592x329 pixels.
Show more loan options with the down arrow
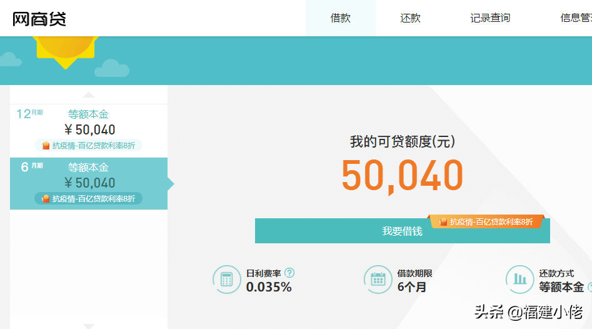point(89,326)
